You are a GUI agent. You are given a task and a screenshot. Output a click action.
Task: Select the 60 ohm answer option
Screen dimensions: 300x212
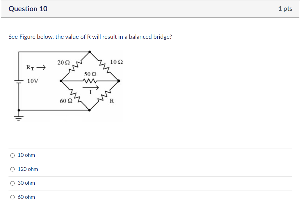point(13,197)
